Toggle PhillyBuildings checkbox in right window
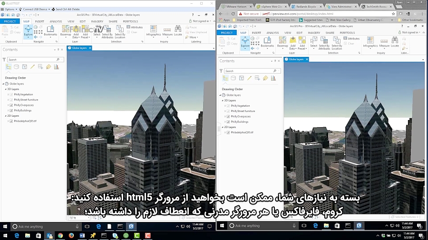The image size is (428, 240). [x=228, y=122]
